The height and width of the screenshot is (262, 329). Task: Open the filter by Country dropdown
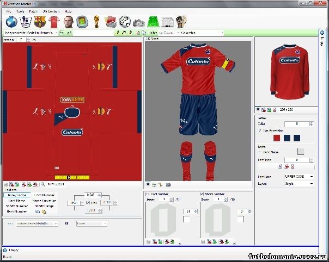coord(169,33)
